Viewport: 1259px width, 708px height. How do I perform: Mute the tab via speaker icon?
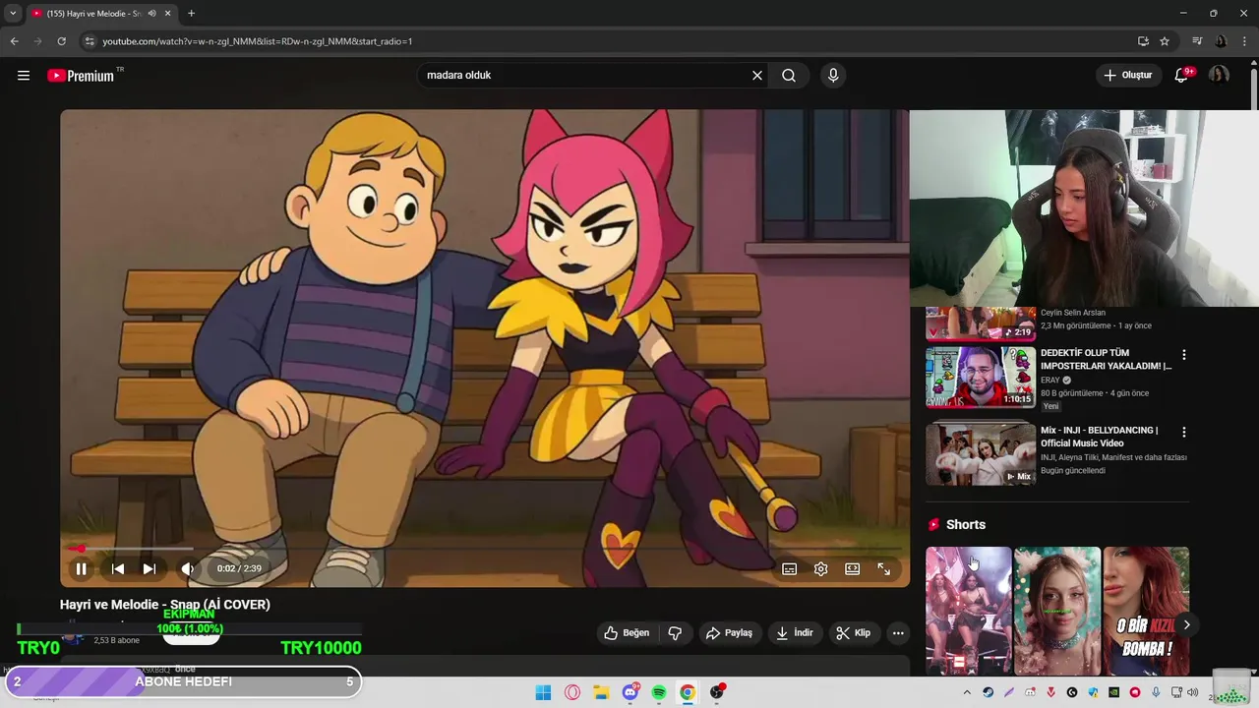(x=151, y=14)
